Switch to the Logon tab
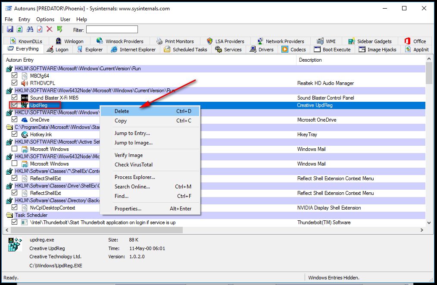437x285 pixels. [x=58, y=49]
